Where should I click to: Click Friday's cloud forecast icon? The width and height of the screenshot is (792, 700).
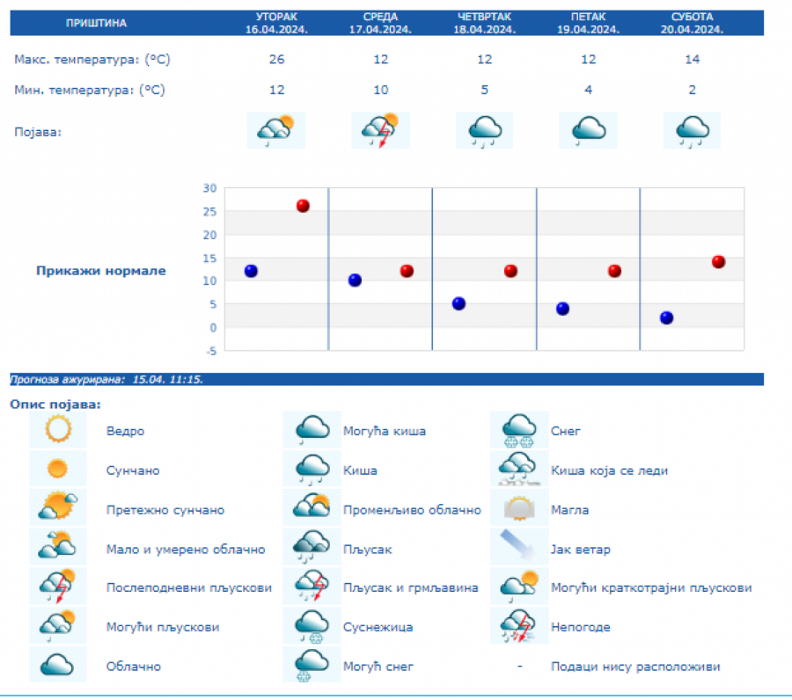tap(588, 130)
